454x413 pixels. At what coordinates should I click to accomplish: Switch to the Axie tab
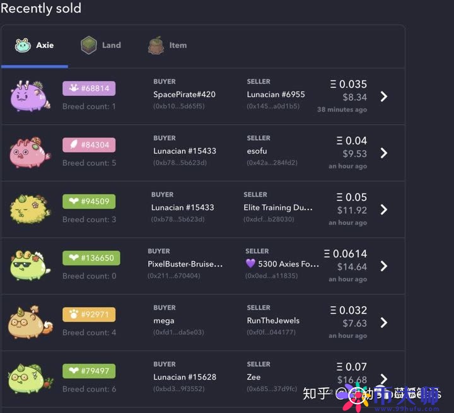coord(35,45)
